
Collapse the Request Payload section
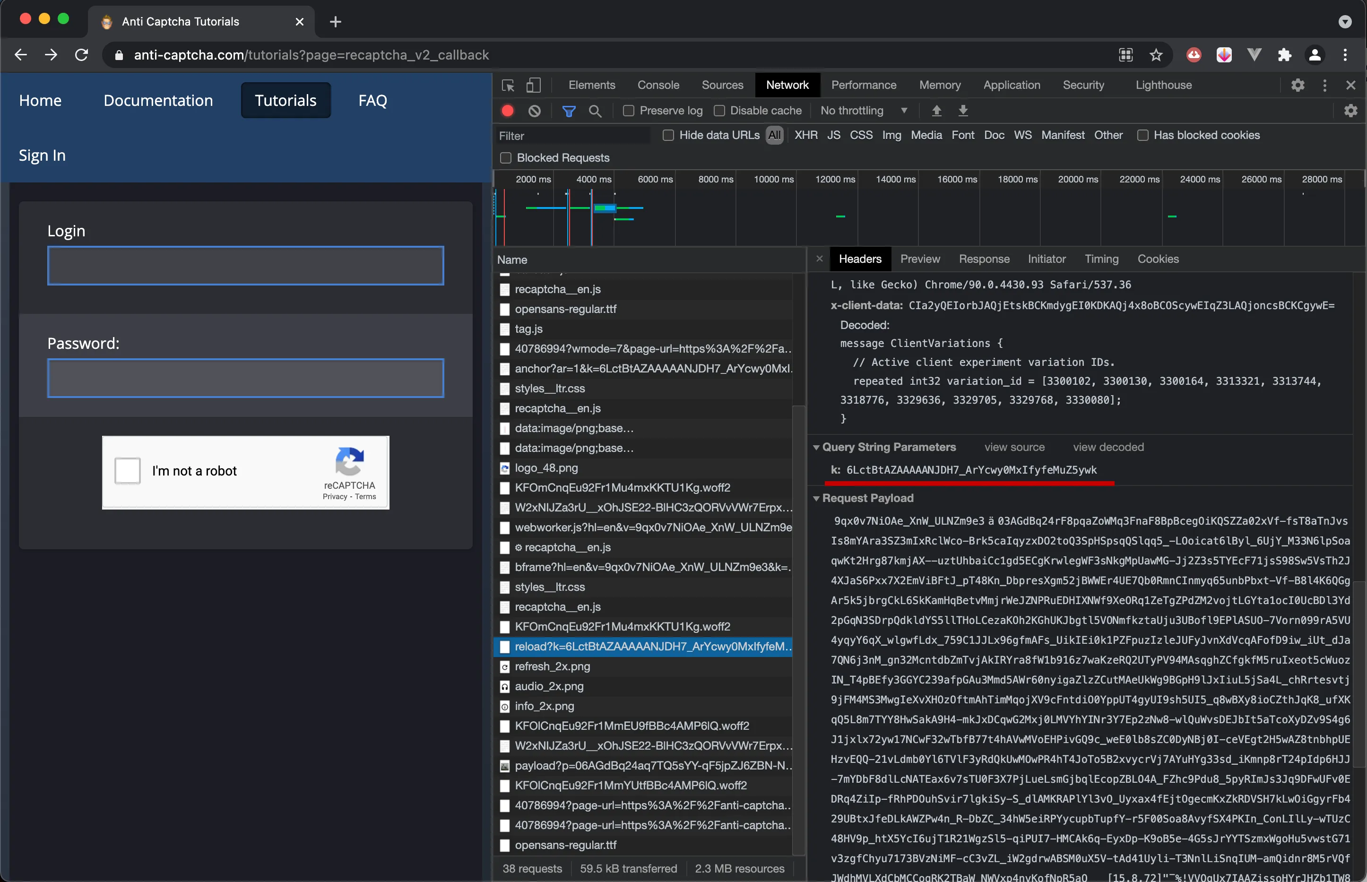[816, 498]
